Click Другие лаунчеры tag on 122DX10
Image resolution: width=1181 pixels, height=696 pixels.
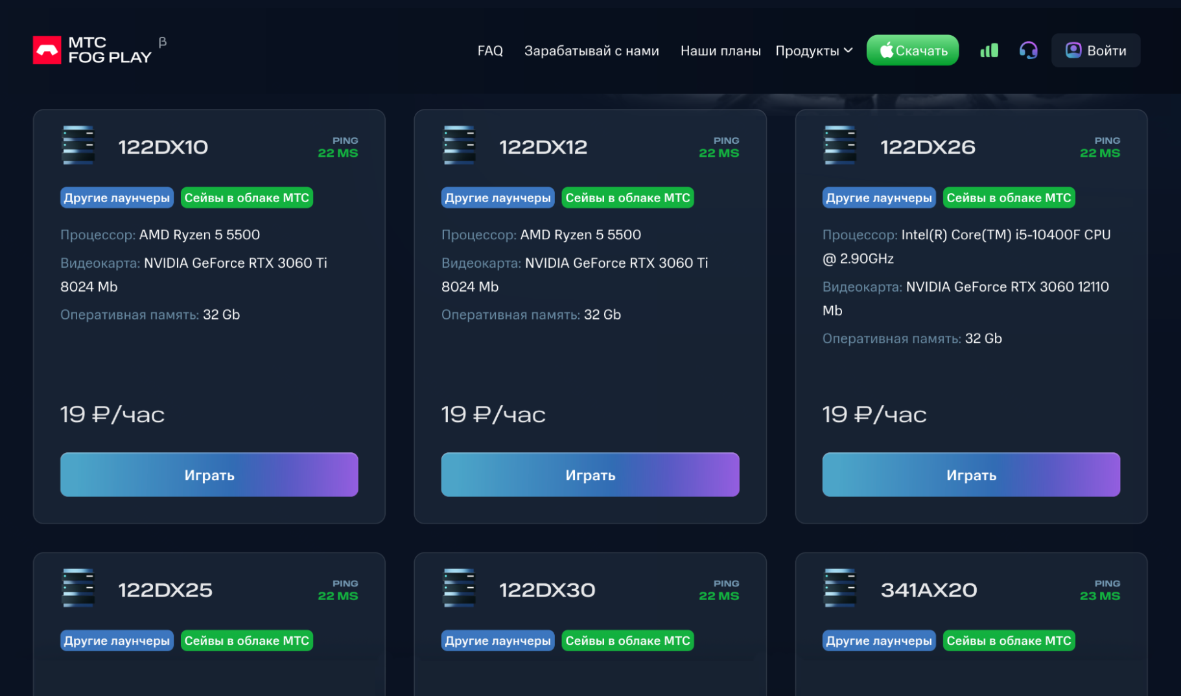click(x=117, y=198)
